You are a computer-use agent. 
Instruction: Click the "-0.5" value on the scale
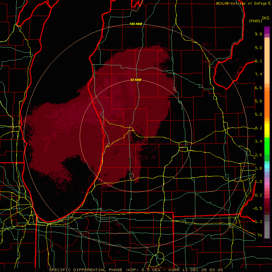click(x=257, y=209)
